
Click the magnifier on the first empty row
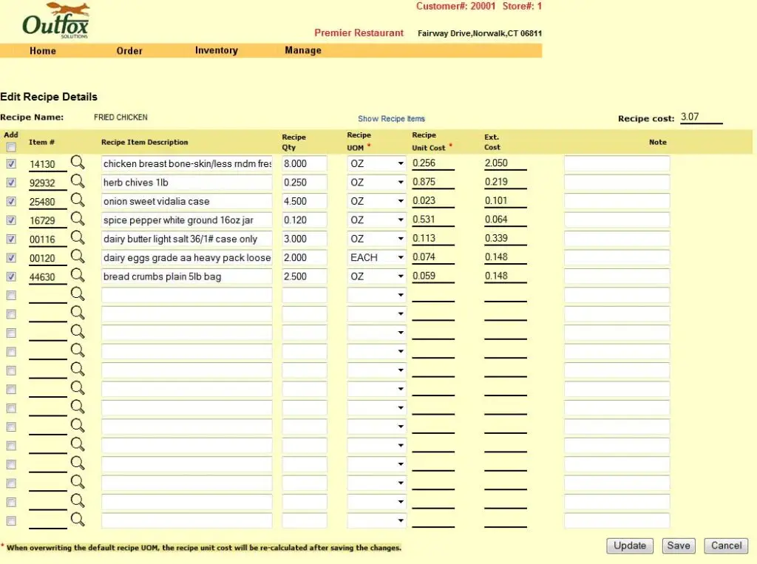click(x=78, y=295)
